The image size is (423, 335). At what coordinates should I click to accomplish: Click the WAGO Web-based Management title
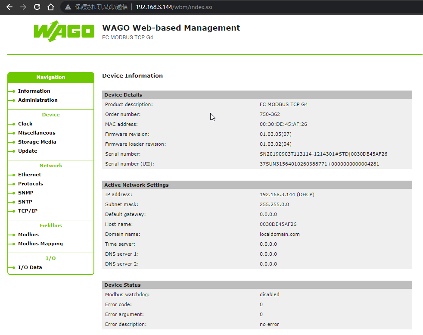171,28
